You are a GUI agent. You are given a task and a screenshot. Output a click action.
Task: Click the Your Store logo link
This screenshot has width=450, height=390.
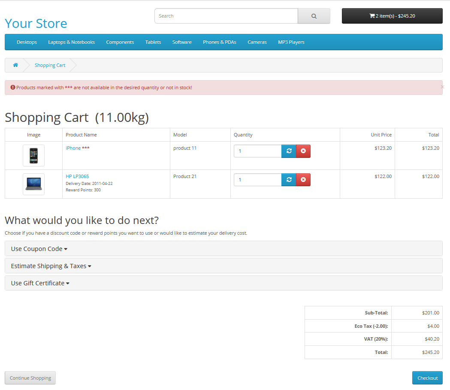36,24
